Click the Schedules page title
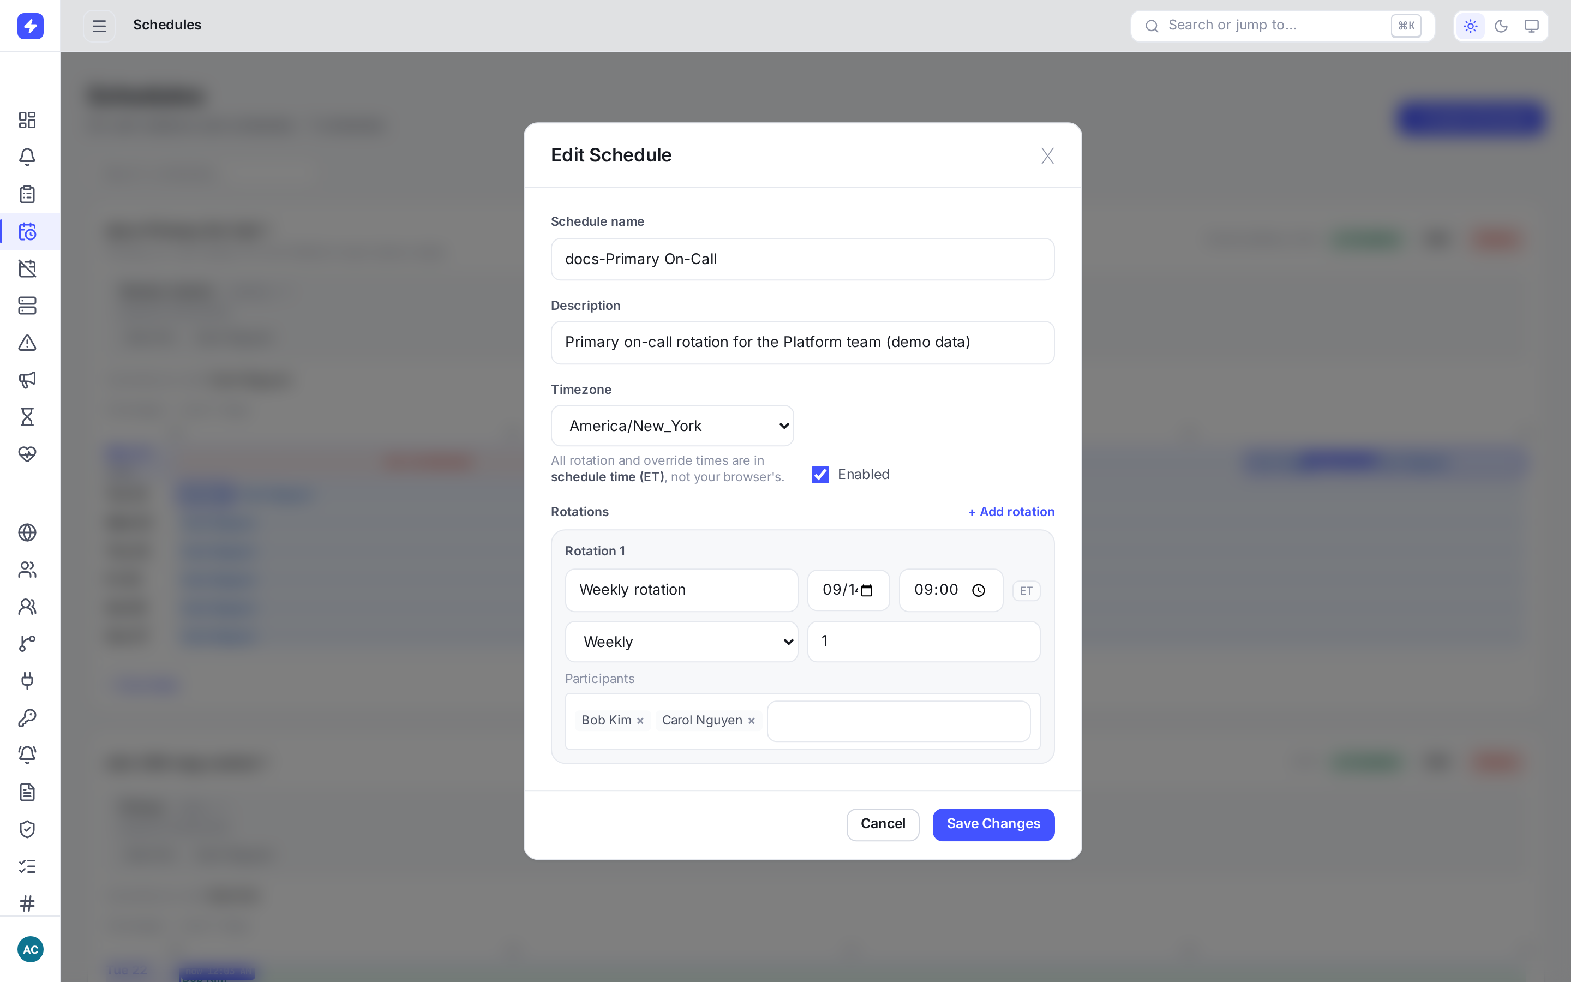Screen dimensions: 1571x982 pos(167,25)
